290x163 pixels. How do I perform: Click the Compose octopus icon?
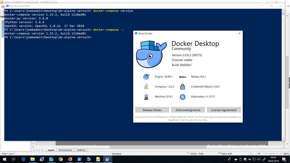(x=146, y=87)
